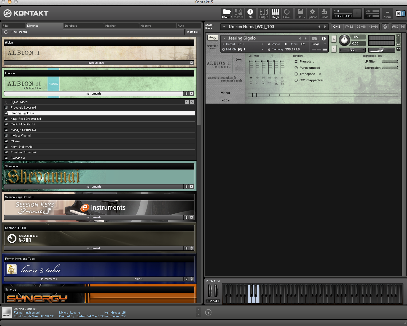Image resolution: width=407 pixels, height=326 pixels.
Task: Open the Options gear icon
Action: click(312, 13)
